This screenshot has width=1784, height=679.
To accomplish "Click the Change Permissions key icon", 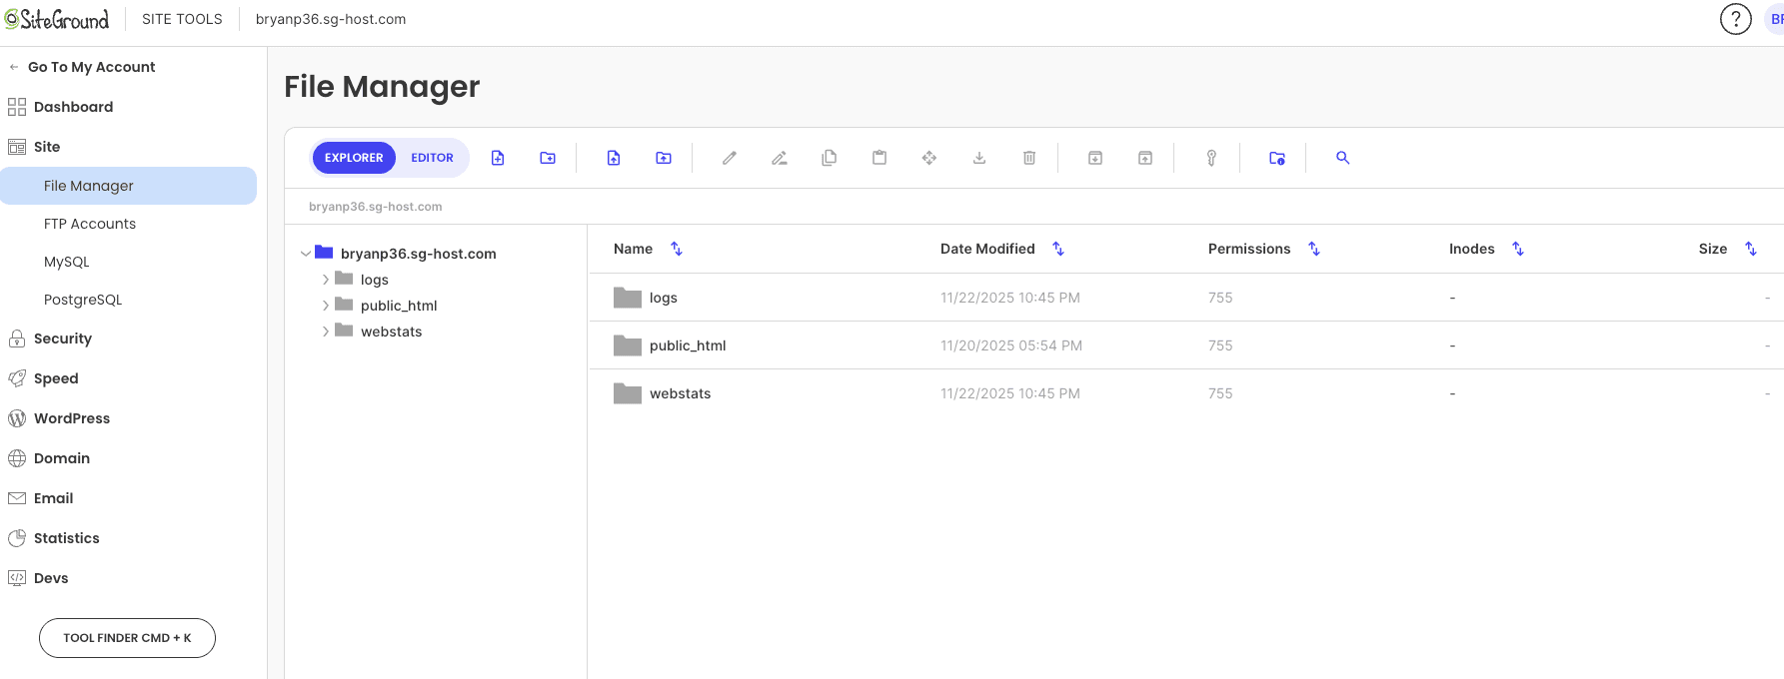I will click(x=1211, y=158).
